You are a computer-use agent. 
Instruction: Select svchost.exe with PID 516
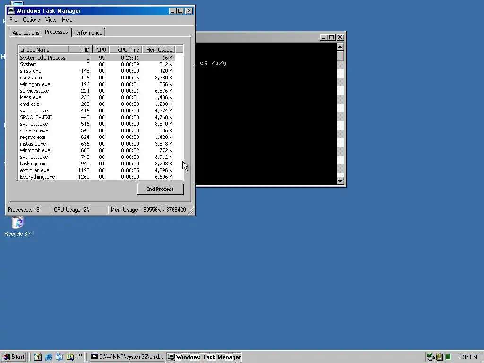96,124
